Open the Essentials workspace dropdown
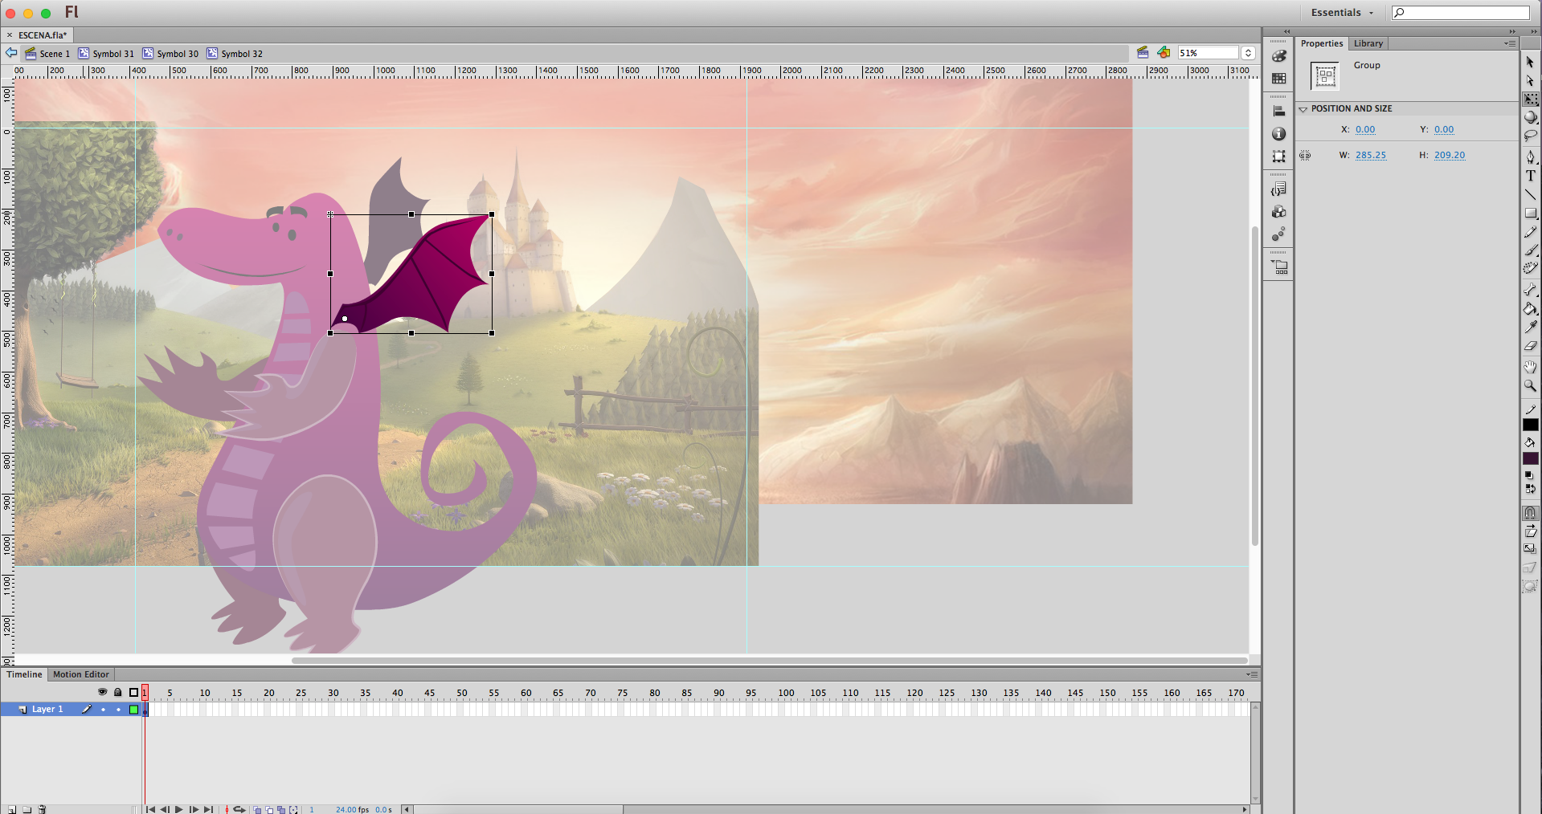The image size is (1542, 814). 1342,13
